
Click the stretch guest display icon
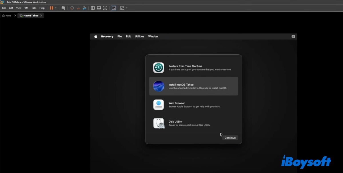[122, 8]
